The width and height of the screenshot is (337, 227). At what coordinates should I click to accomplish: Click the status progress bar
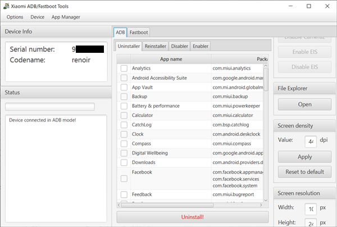[x=50, y=107]
